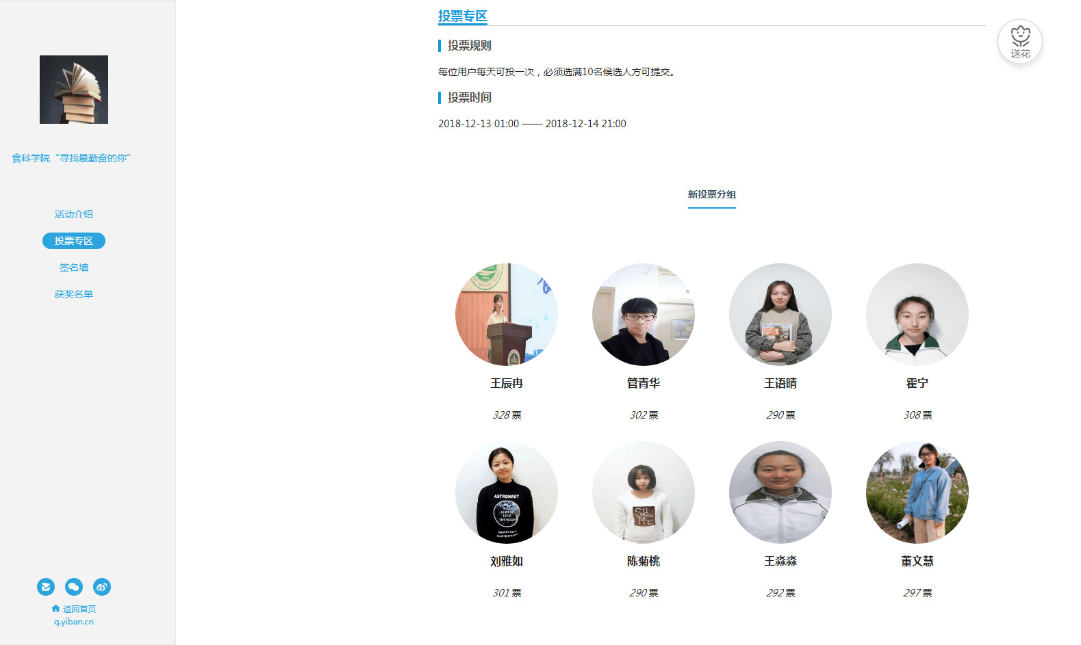Image resolution: width=1081 pixels, height=645 pixels.
Task: Go to 签名墙 page
Action: tap(74, 267)
